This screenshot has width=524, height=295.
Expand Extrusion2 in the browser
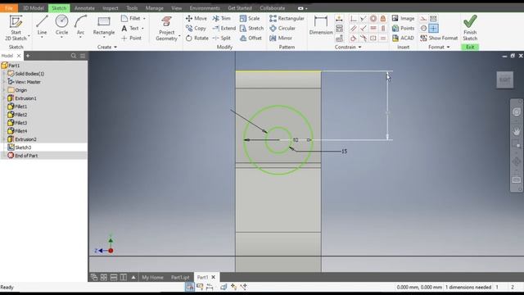click(4, 139)
